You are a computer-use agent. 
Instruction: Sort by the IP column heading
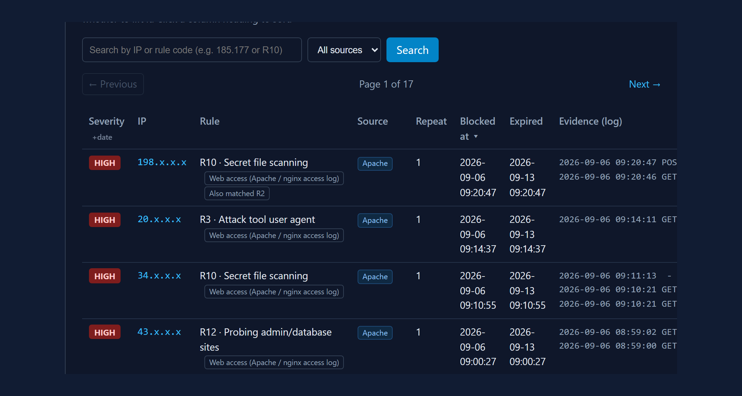tap(142, 121)
